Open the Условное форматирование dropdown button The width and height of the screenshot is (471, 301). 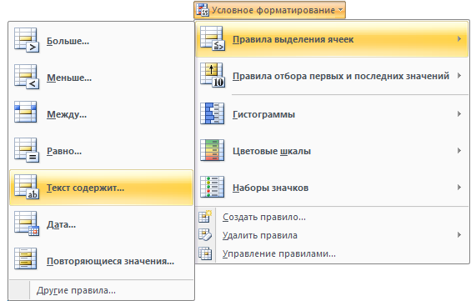point(269,10)
